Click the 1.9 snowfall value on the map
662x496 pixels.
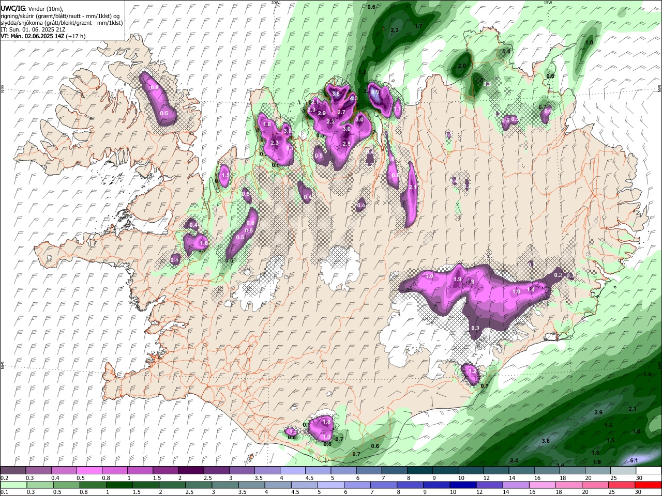click(457, 279)
